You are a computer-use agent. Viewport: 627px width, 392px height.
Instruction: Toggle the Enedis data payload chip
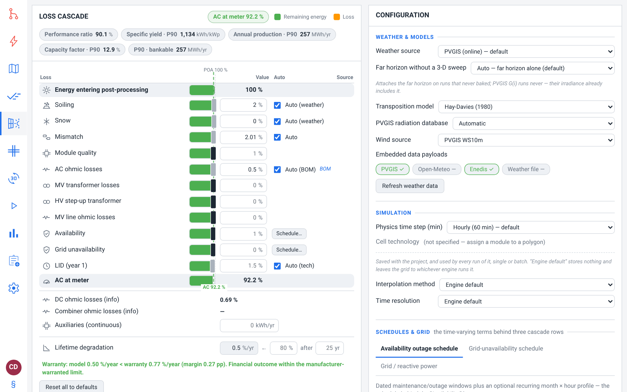pos(481,169)
